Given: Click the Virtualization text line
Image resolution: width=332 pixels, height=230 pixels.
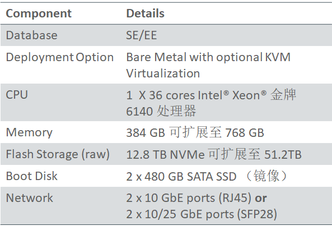Looking at the screenshot, I should pos(163,73).
